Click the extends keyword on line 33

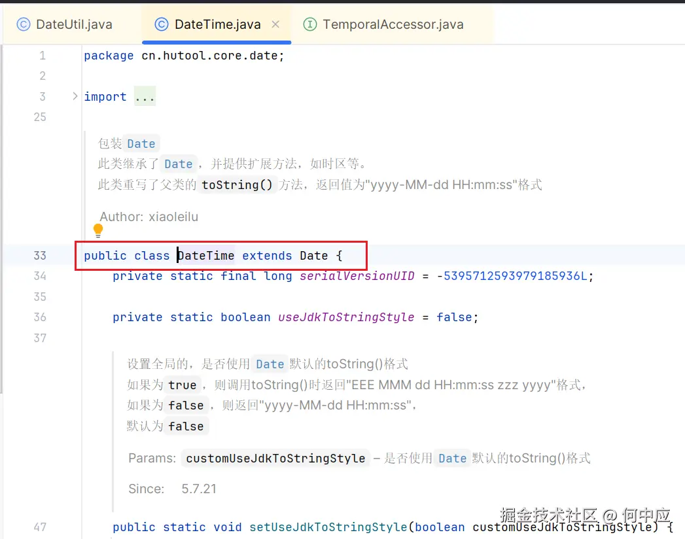tap(267, 256)
